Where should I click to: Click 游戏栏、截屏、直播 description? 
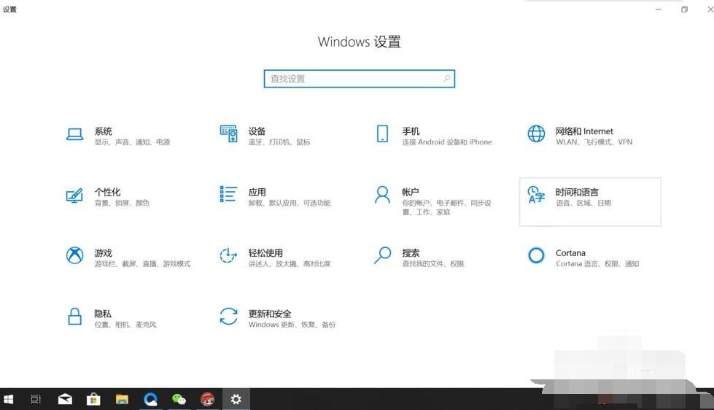click(x=142, y=264)
